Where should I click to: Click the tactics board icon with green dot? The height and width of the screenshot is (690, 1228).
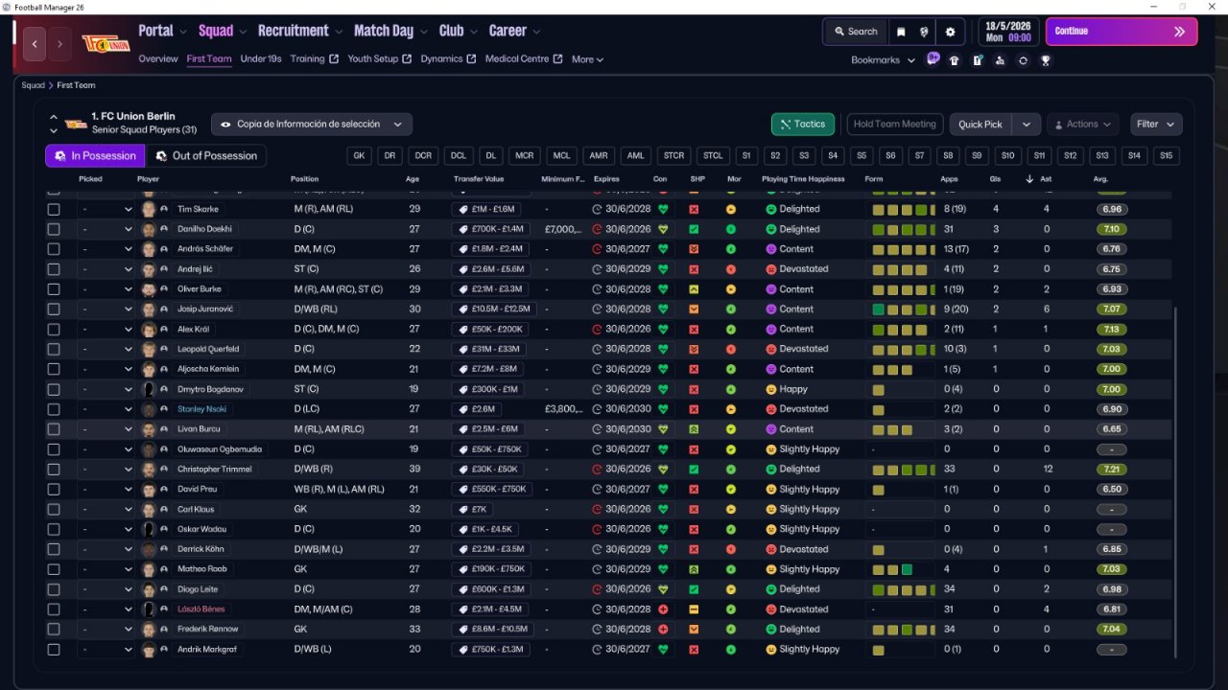977,60
